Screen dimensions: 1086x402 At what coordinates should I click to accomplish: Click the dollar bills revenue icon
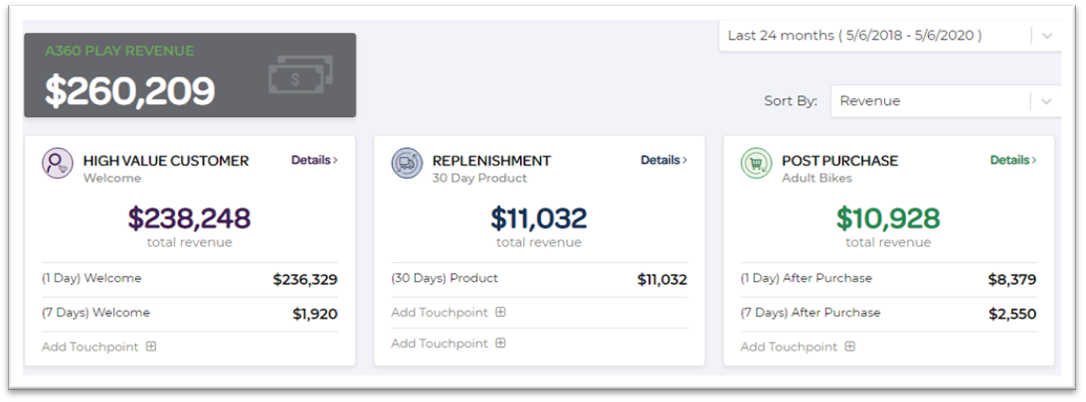coord(300,75)
